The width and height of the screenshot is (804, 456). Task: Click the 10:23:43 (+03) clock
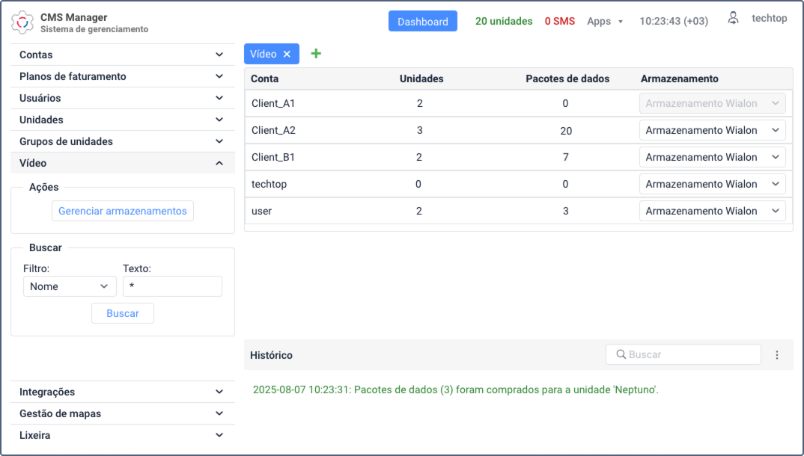pos(674,21)
